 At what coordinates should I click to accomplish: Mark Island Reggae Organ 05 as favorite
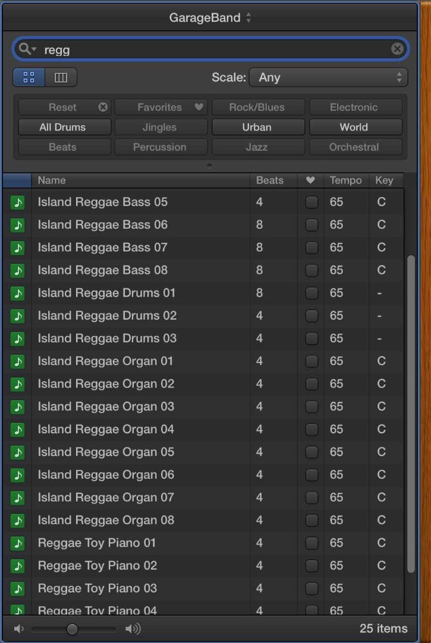(x=312, y=452)
